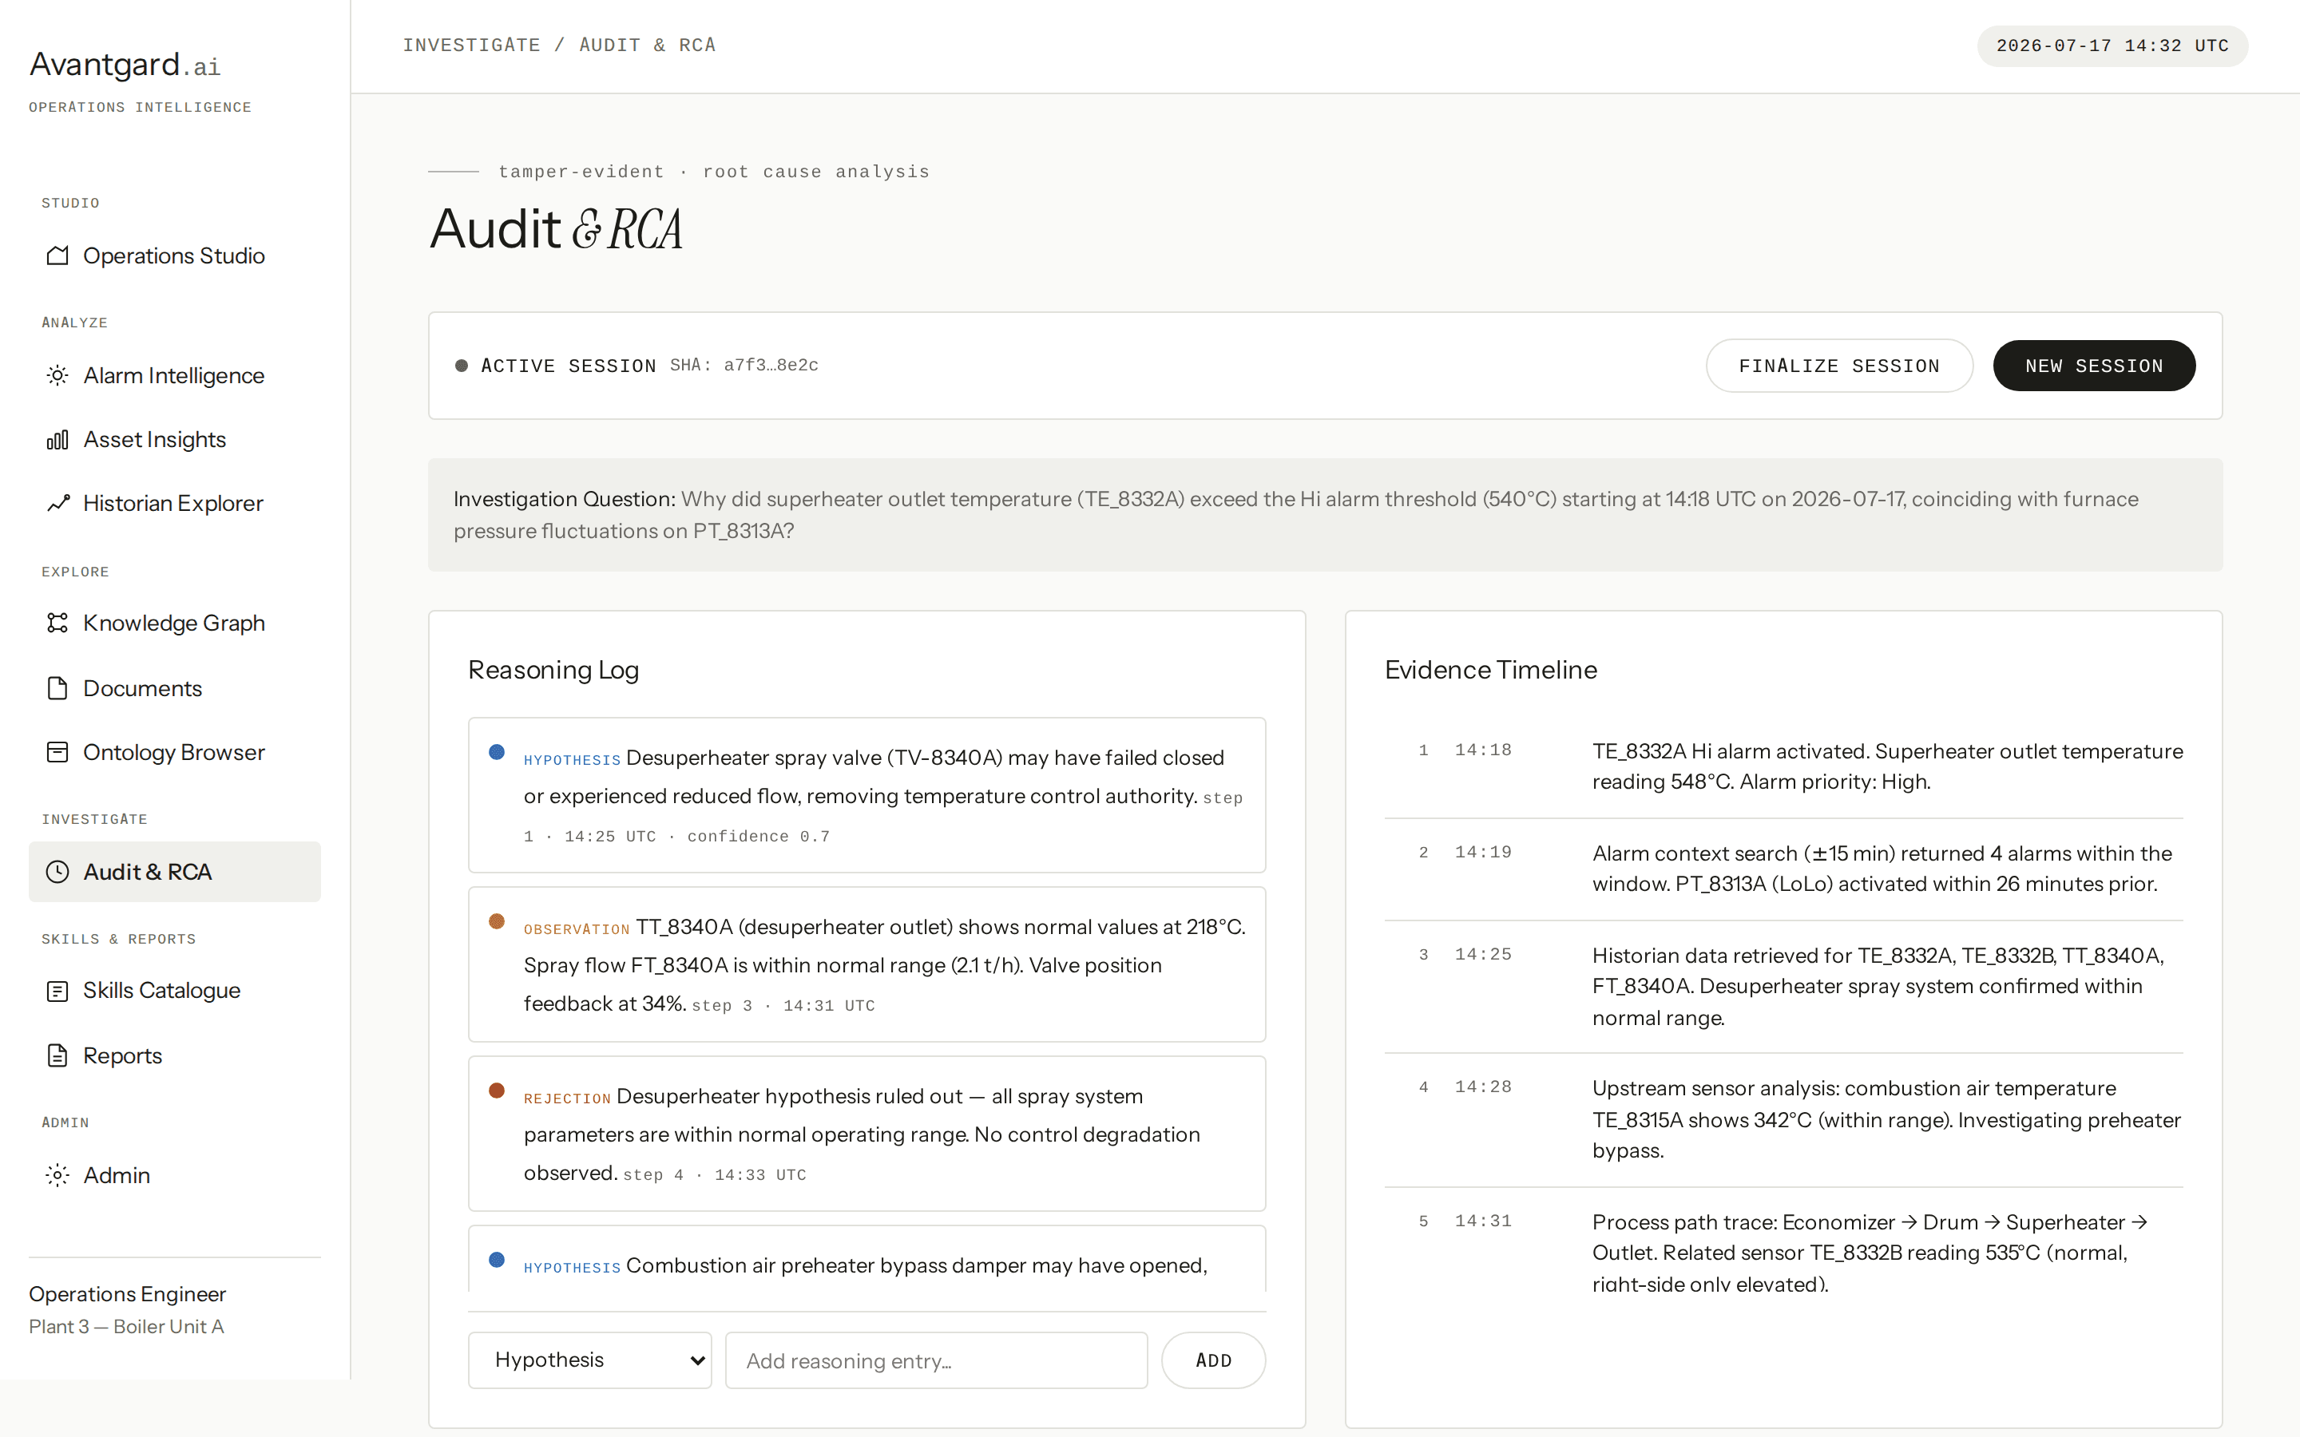Click the Audit & RCA clock icon
This screenshot has width=2300, height=1437.
point(57,872)
